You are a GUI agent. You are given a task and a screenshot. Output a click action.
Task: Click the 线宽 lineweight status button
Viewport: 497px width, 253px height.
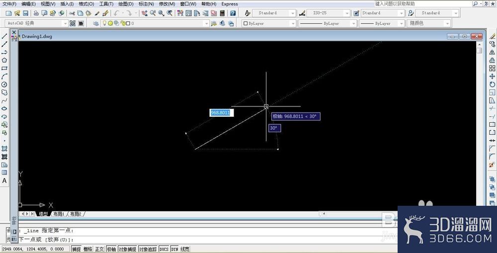(185, 249)
